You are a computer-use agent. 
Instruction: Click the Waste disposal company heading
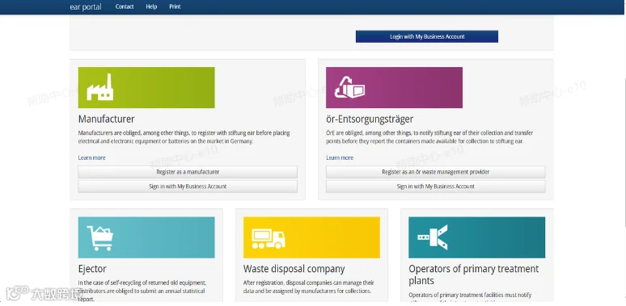tap(294, 269)
